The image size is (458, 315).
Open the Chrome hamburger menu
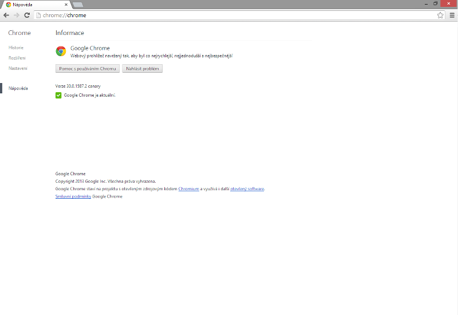[x=452, y=15]
